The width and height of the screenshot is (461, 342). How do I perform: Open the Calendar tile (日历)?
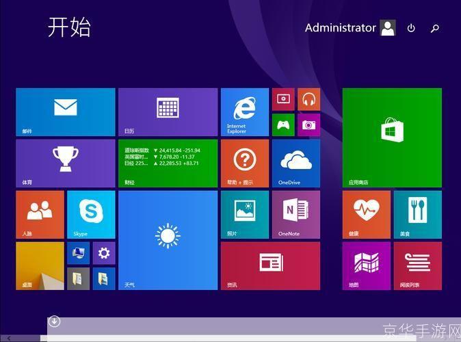tap(168, 112)
